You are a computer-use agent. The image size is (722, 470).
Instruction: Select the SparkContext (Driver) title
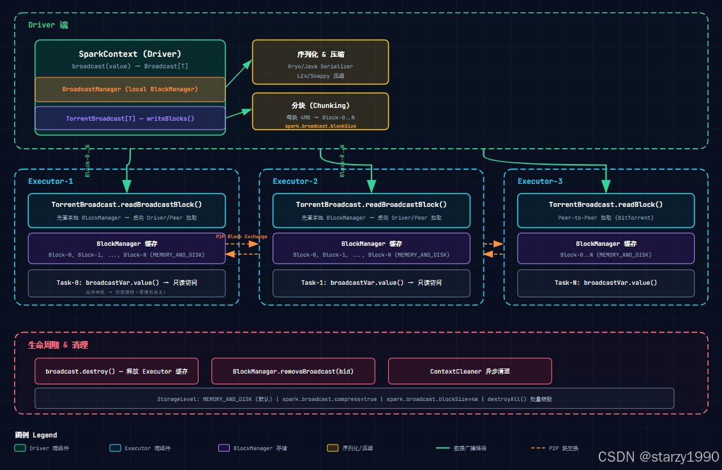130,54
